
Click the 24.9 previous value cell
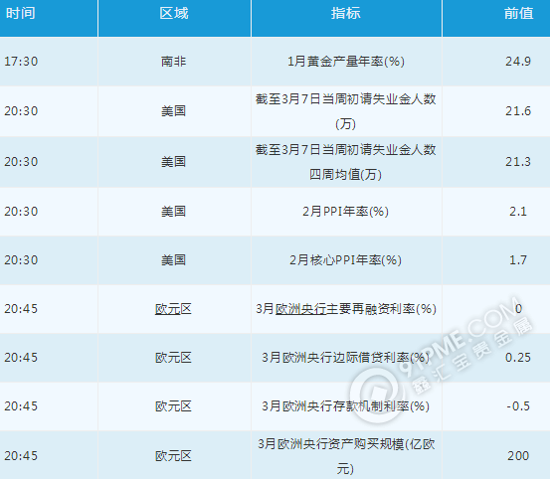click(x=518, y=62)
